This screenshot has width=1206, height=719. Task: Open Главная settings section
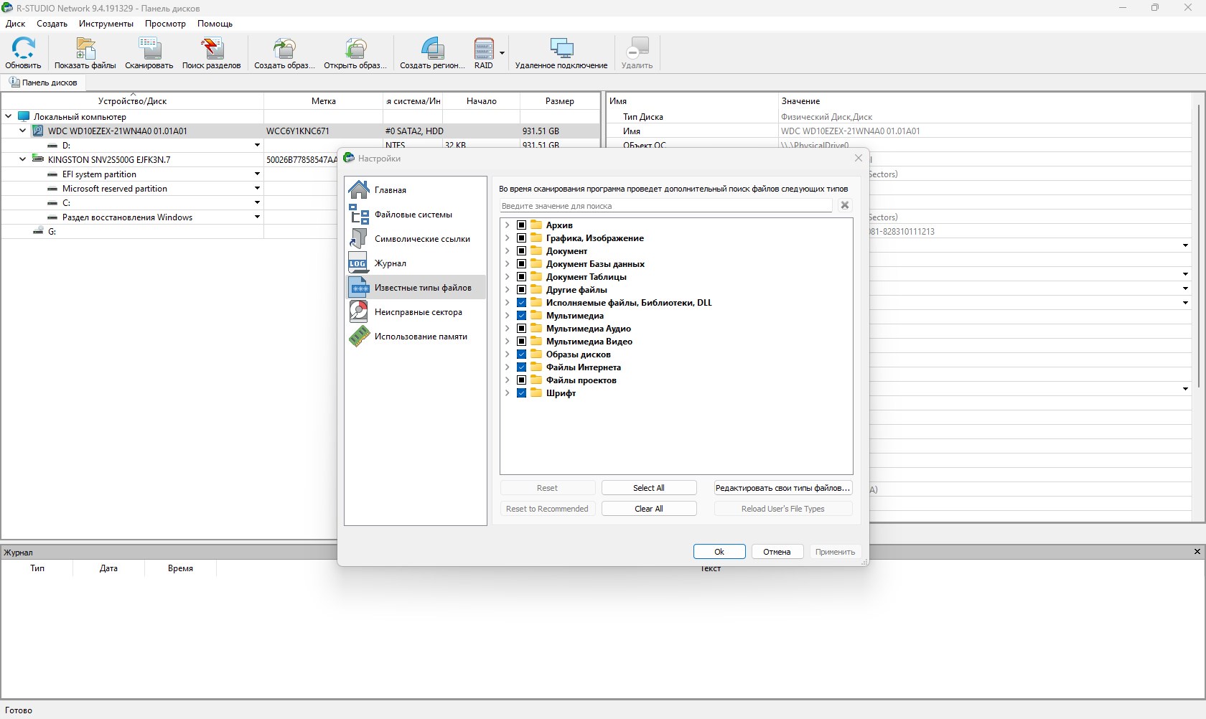pyautogui.click(x=415, y=190)
